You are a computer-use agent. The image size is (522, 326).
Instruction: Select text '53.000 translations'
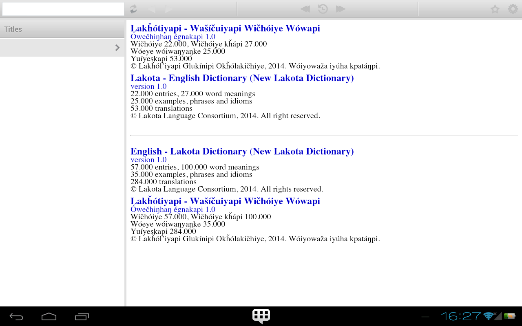[161, 108]
